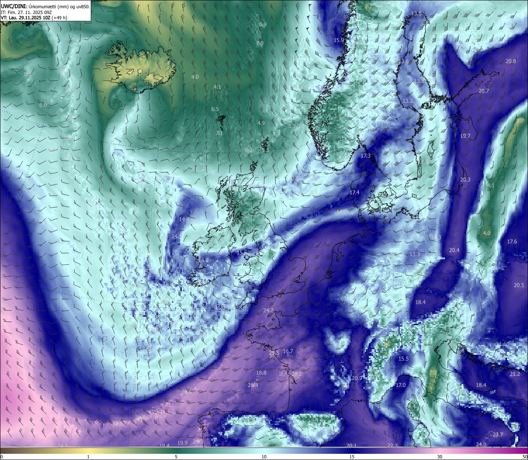The width and height of the screenshot is (528, 460).
Task: Click the 6.0 value southwest of Iceland
Action: pos(43,105)
